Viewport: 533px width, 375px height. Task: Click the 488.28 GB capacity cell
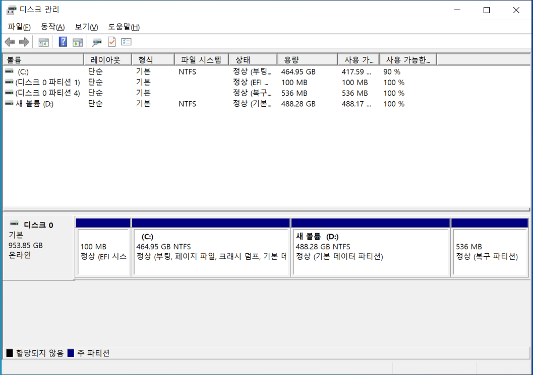point(298,104)
